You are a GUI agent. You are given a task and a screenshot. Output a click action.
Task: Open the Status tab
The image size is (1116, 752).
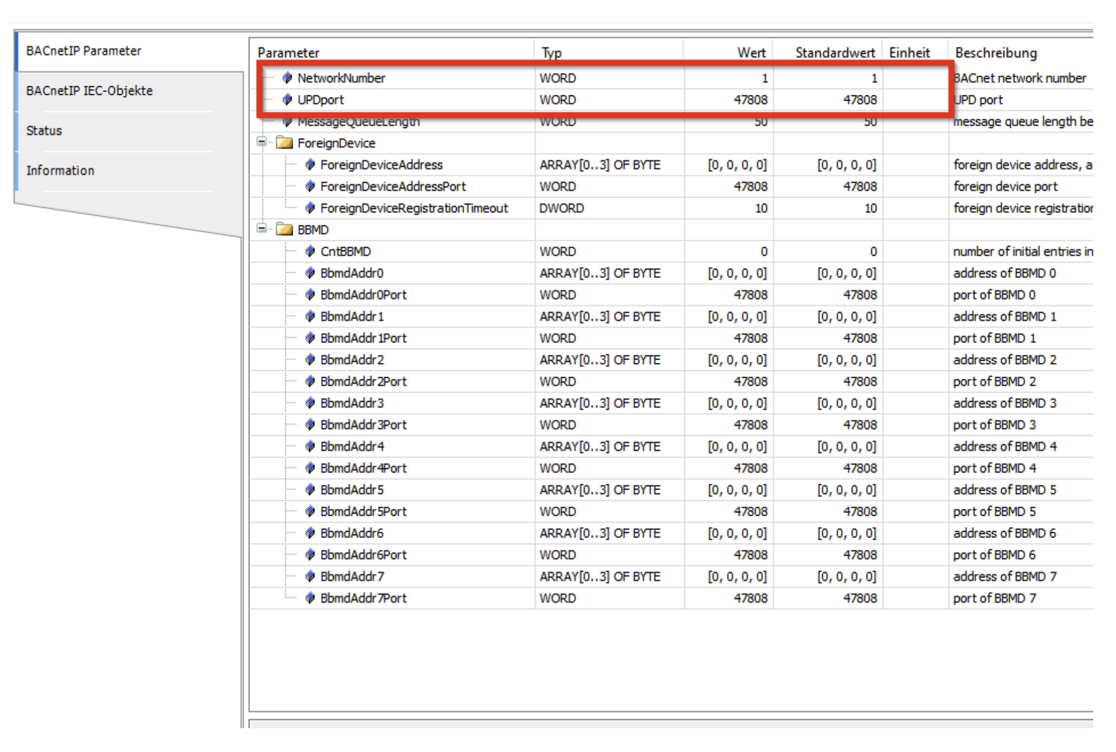44,131
